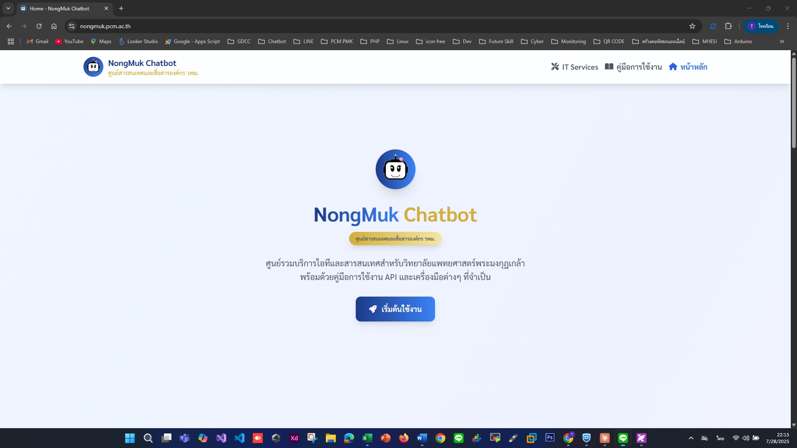Show hidden system tray icons
The width and height of the screenshot is (797, 448).
[x=691, y=438]
